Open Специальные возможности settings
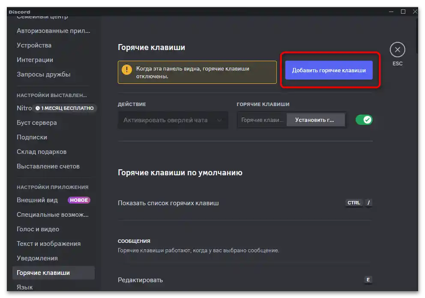Screen dimensions: 425x298 (53, 215)
